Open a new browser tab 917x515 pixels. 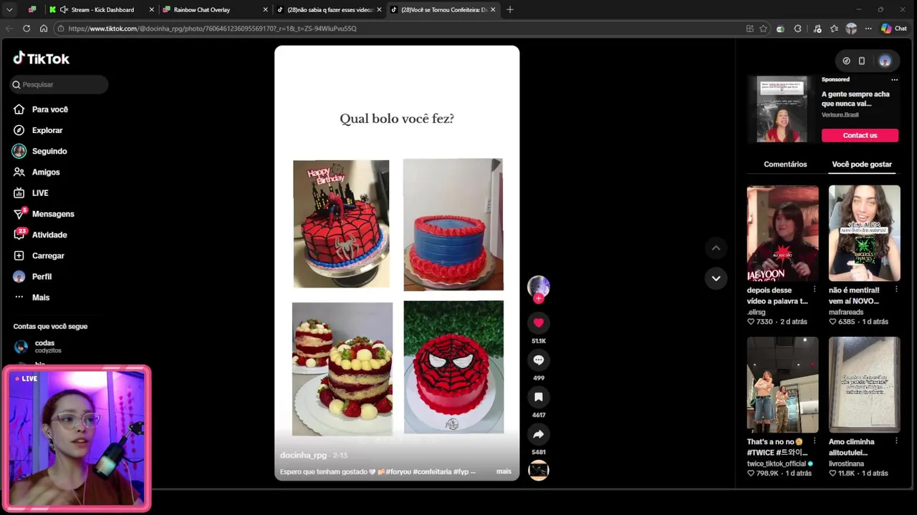coord(510,10)
